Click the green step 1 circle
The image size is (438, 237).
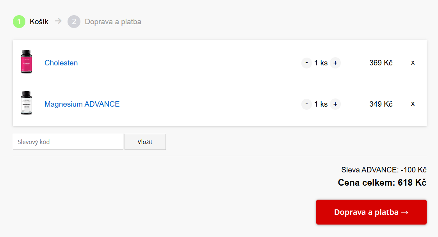[19, 22]
